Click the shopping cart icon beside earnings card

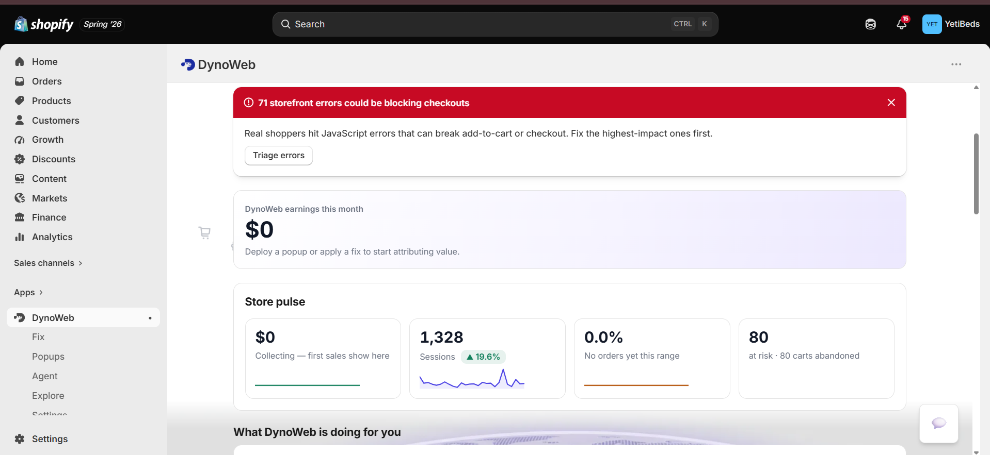pyautogui.click(x=204, y=233)
